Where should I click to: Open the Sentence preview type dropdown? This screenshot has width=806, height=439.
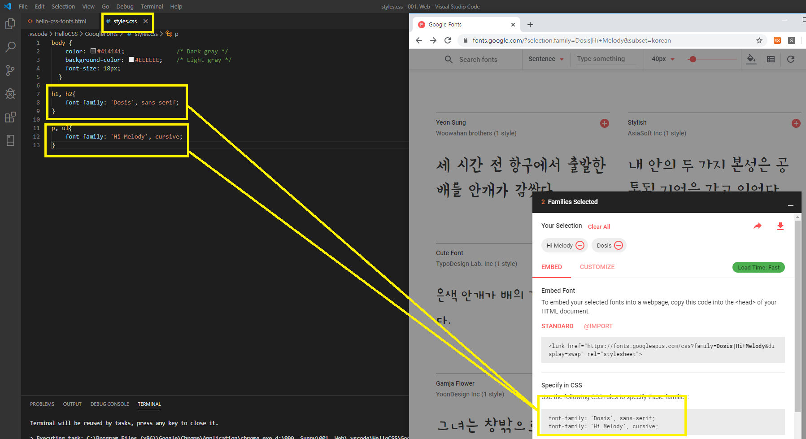[x=546, y=59]
